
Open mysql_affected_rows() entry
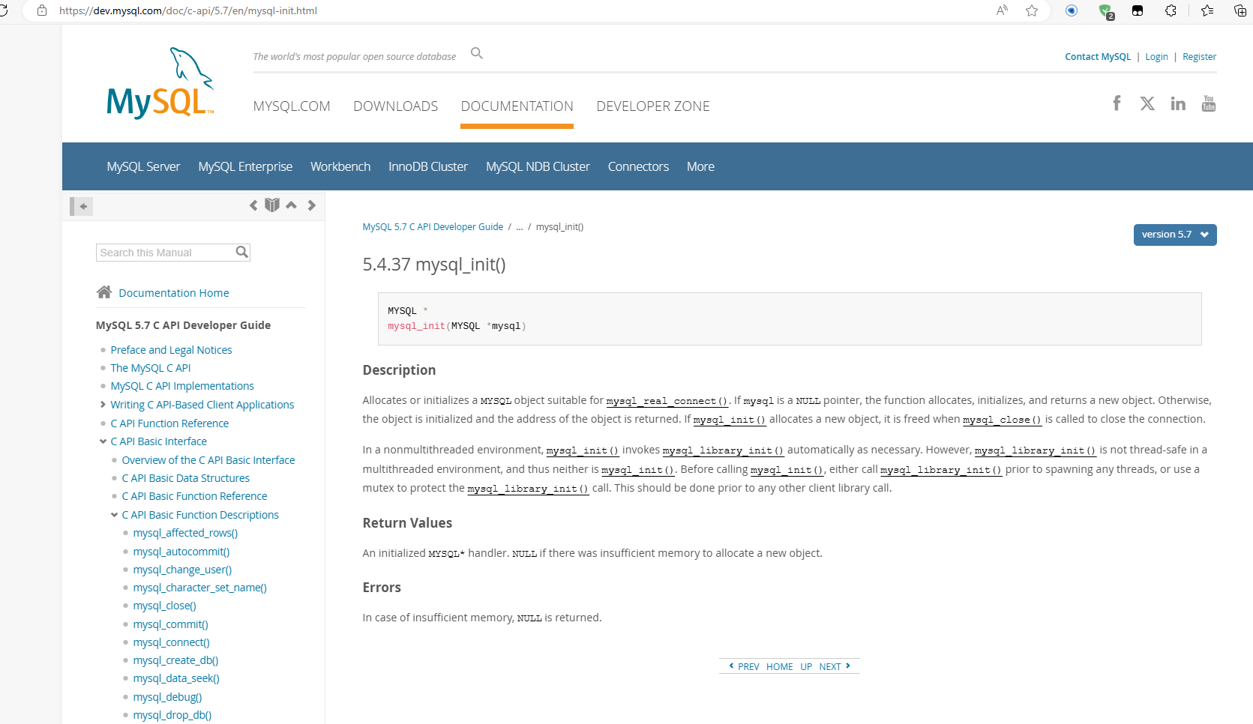coord(185,533)
